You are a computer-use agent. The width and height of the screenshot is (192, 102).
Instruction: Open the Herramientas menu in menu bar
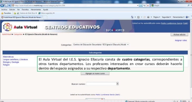[36, 10]
